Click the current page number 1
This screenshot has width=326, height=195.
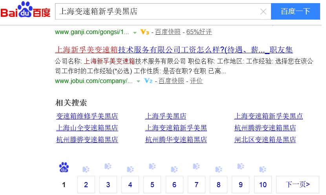click(x=64, y=185)
